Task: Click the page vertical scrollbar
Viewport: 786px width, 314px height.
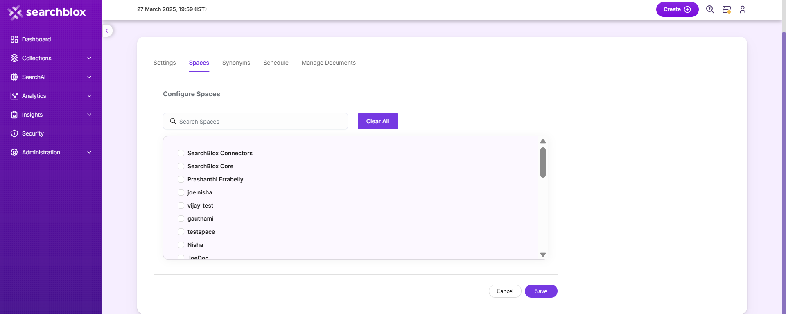Action: coord(784,172)
